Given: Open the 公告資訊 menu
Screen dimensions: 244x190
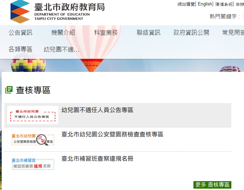Looking at the screenshot, I should pyautogui.click(x=21, y=33).
